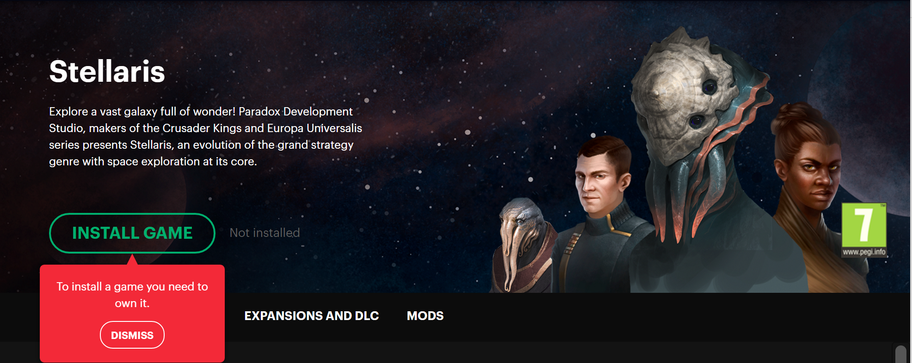Click the Not installed status text
Image resolution: width=912 pixels, height=363 pixels.
tap(265, 233)
